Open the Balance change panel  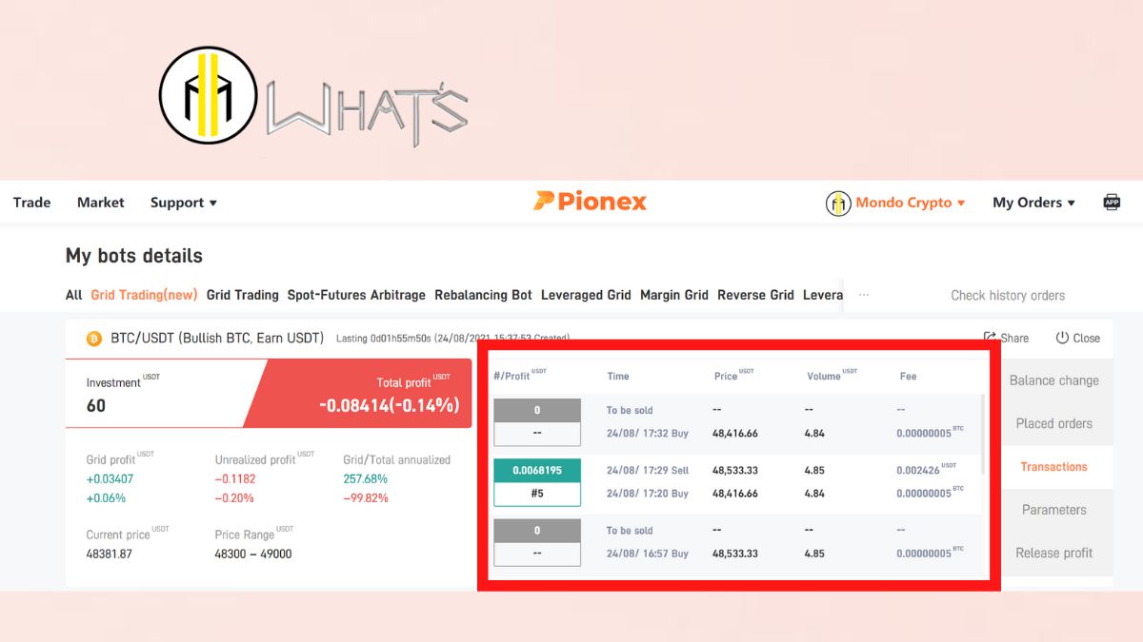pos(1054,380)
